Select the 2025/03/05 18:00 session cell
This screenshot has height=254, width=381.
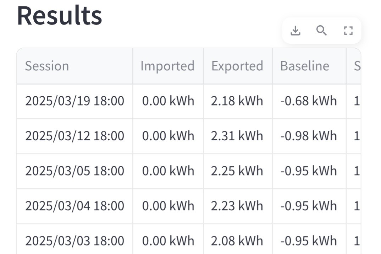pos(74,171)
